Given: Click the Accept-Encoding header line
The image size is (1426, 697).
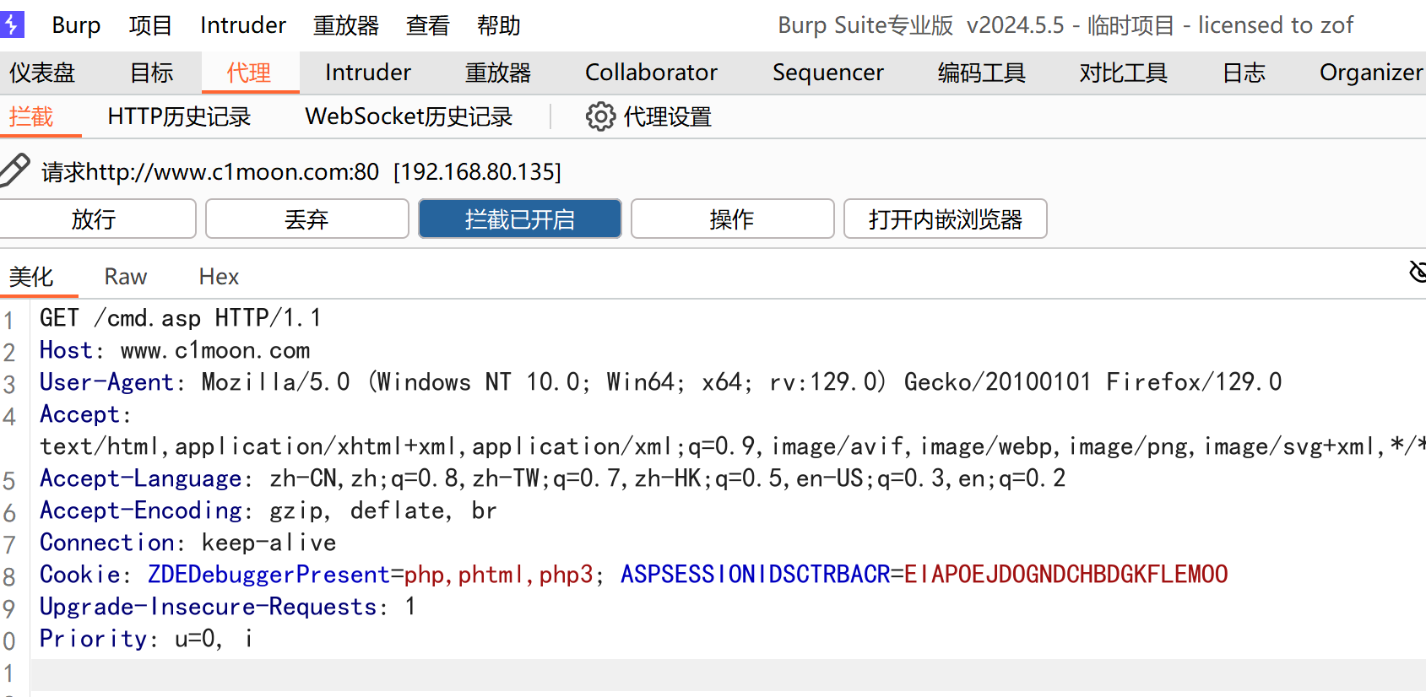Looking at the screenshot, I should pos(268,511).
